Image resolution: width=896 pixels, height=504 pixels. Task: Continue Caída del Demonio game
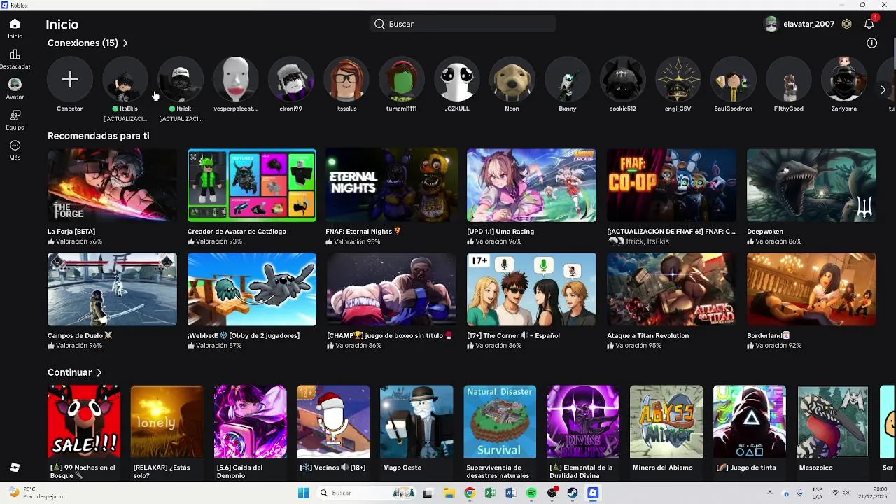coord(251,421)
